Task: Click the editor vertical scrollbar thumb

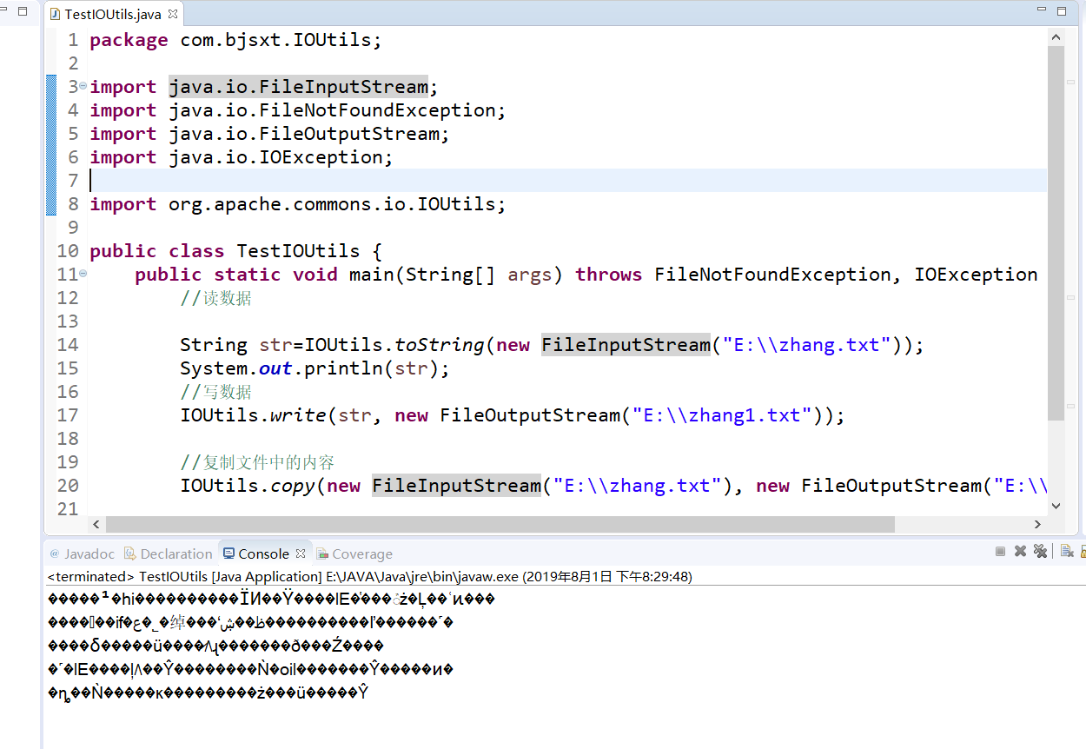Action: 1056,233
